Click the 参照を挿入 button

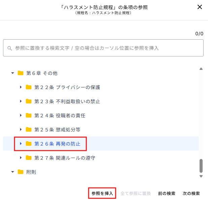(x=102, y=193)
